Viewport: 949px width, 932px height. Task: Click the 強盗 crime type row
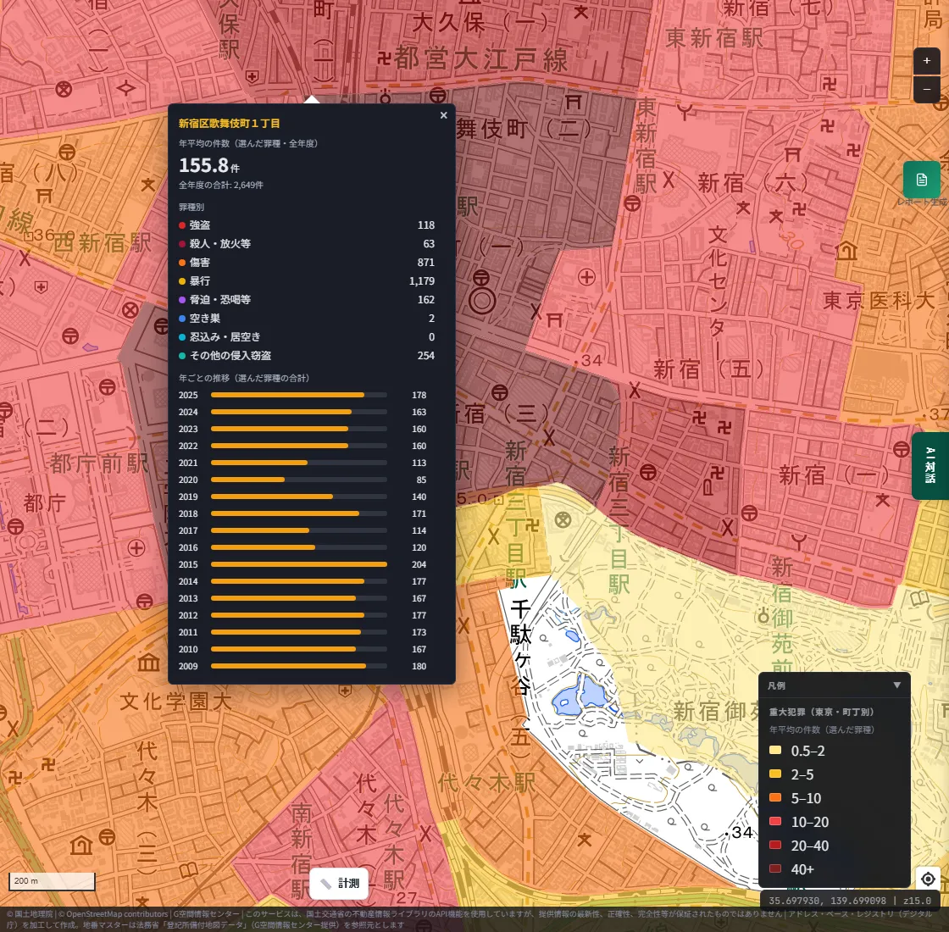[x=307, y=225]
